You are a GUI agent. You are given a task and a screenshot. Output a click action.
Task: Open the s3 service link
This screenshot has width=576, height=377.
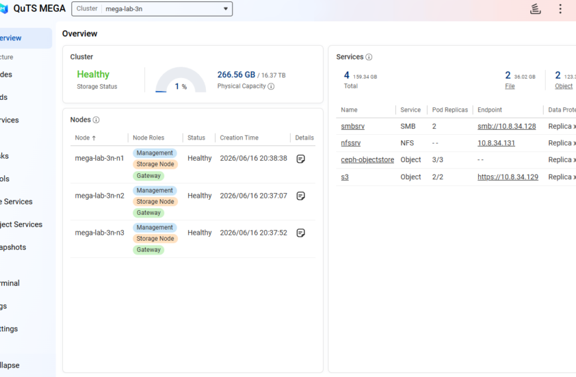344,177
